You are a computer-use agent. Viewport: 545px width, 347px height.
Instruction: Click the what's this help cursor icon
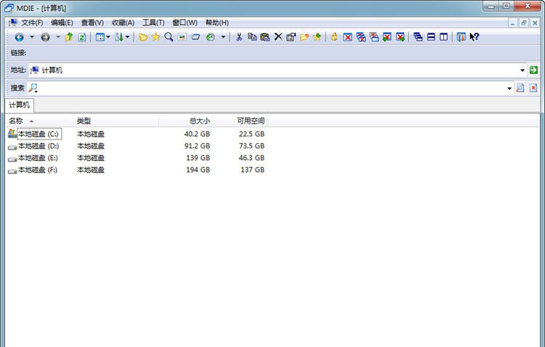click(475, 37)
